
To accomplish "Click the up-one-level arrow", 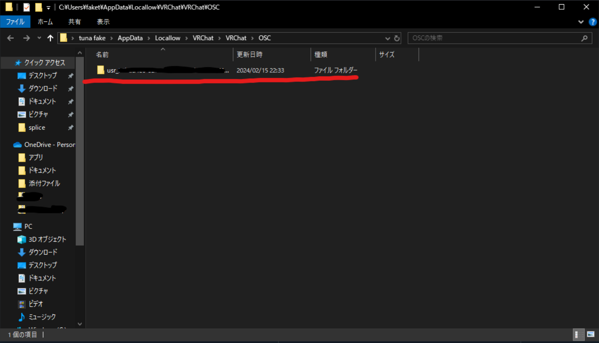I will pos(50,38).
